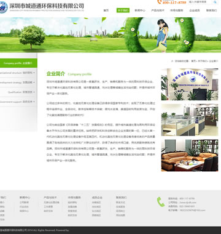The height and width of the screenshot is (234, 221).
Task: Open the orange sofa lounge photo
Action: tap(190, 155)
